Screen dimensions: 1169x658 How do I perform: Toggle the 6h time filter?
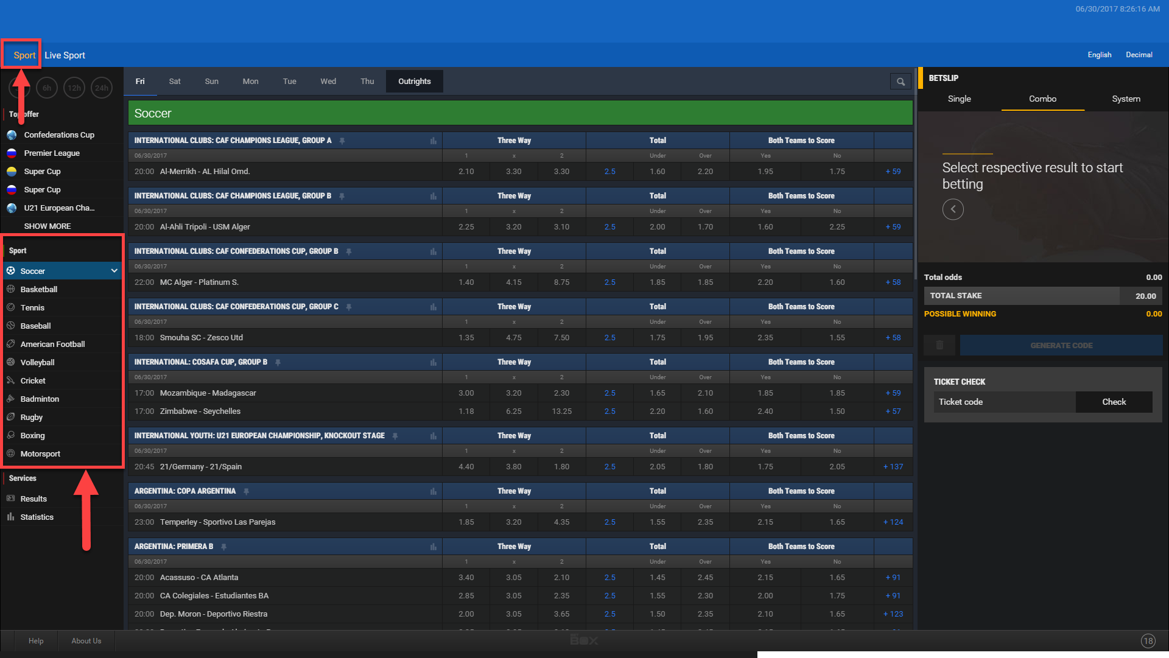tap(47, 88)
